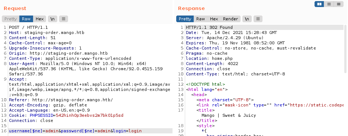
Task: Click the Upgrade-Insecure-Requests header line
Action: click(45, 48)
